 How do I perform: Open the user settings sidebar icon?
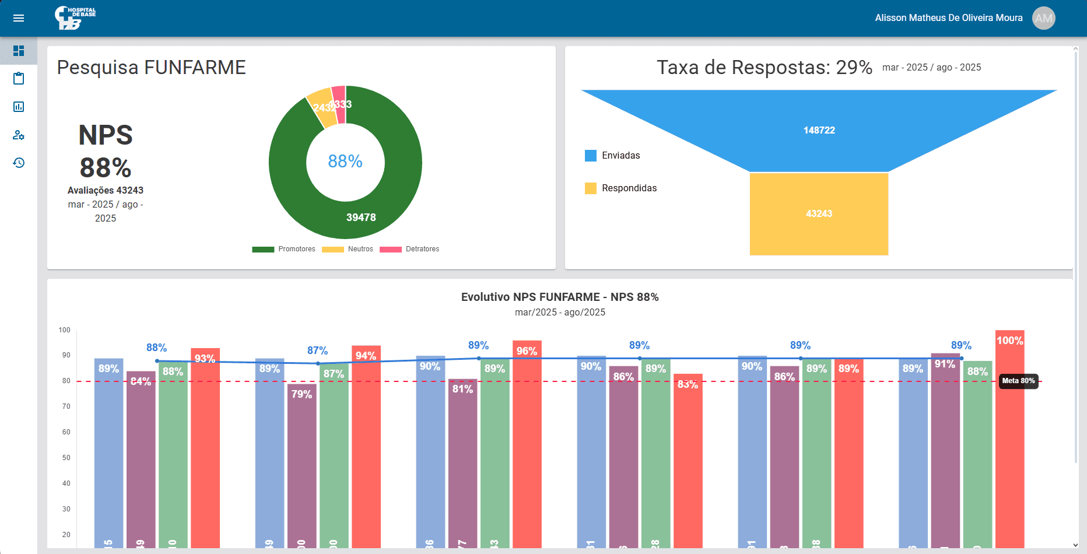coord(19,135)
